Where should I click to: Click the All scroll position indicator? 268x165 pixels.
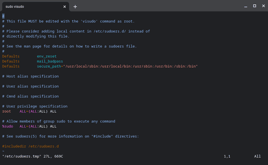(x=257, y=156)
